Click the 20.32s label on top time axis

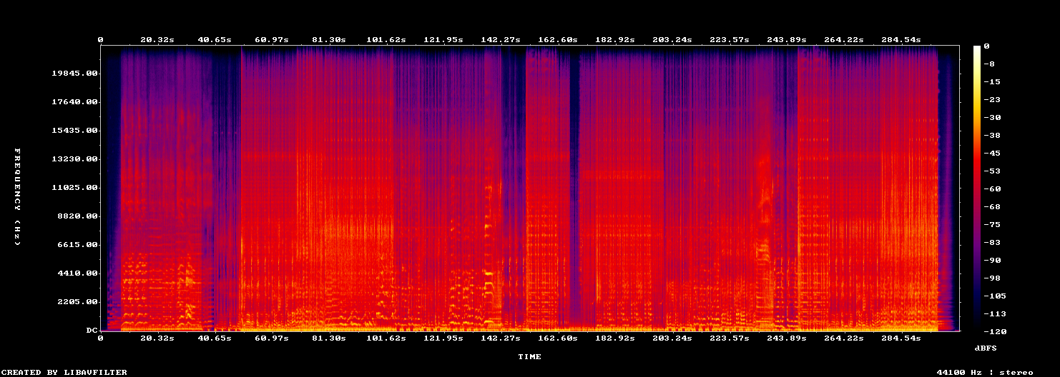tap(157, 39)
